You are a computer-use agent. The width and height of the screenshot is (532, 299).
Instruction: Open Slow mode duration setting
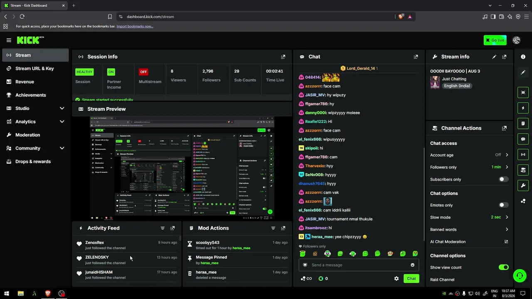469,217
